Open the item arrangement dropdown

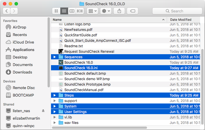tap(92, 11)
